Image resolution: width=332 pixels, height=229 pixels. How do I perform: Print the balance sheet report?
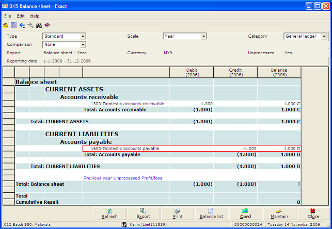tap(177, 214)
